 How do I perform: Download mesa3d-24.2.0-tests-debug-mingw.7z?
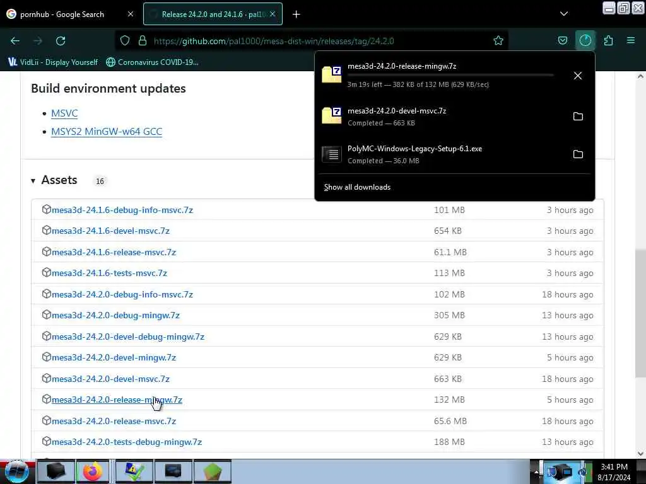tap(127, 442)
